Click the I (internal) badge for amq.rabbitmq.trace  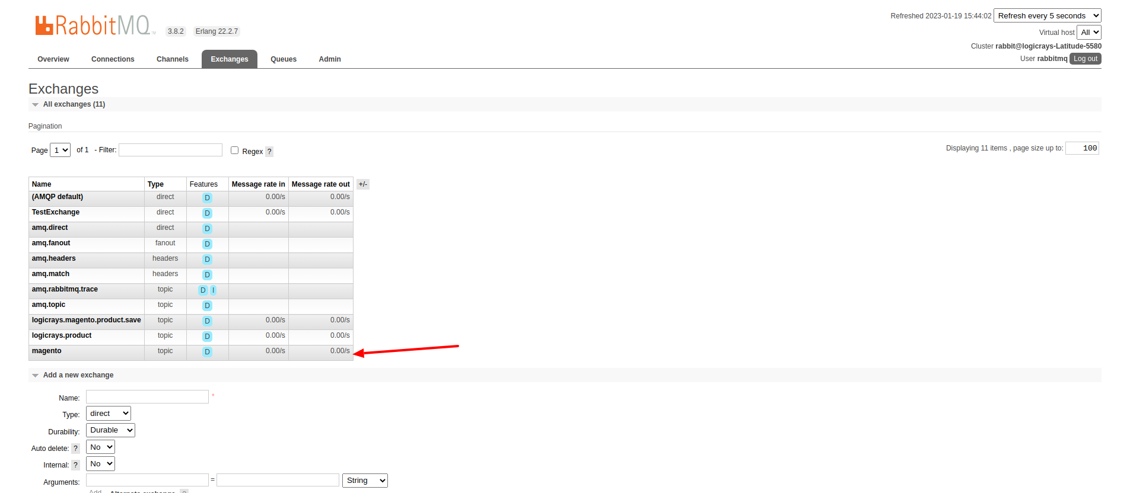pos(213,290)
